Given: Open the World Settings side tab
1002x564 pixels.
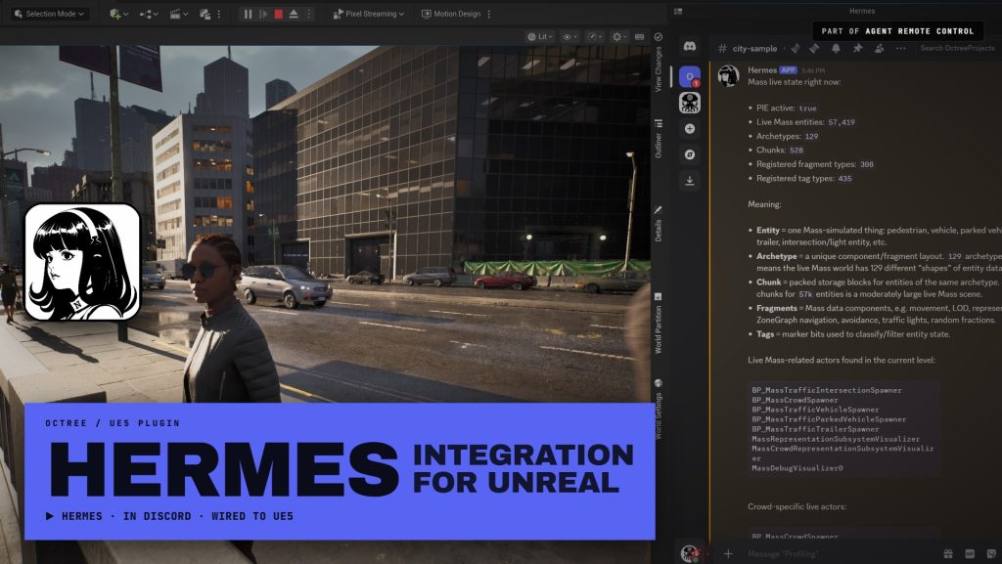Looking at the screenshot, I should (x=659, y=410).
